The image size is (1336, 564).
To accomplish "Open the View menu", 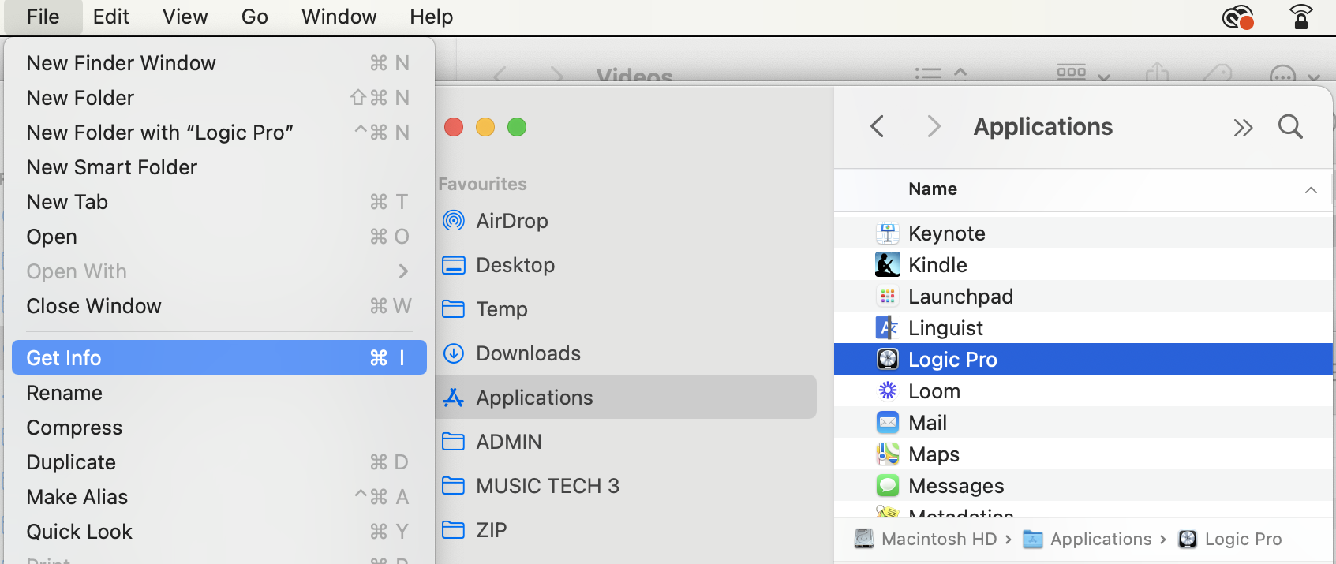I will 185,17.
